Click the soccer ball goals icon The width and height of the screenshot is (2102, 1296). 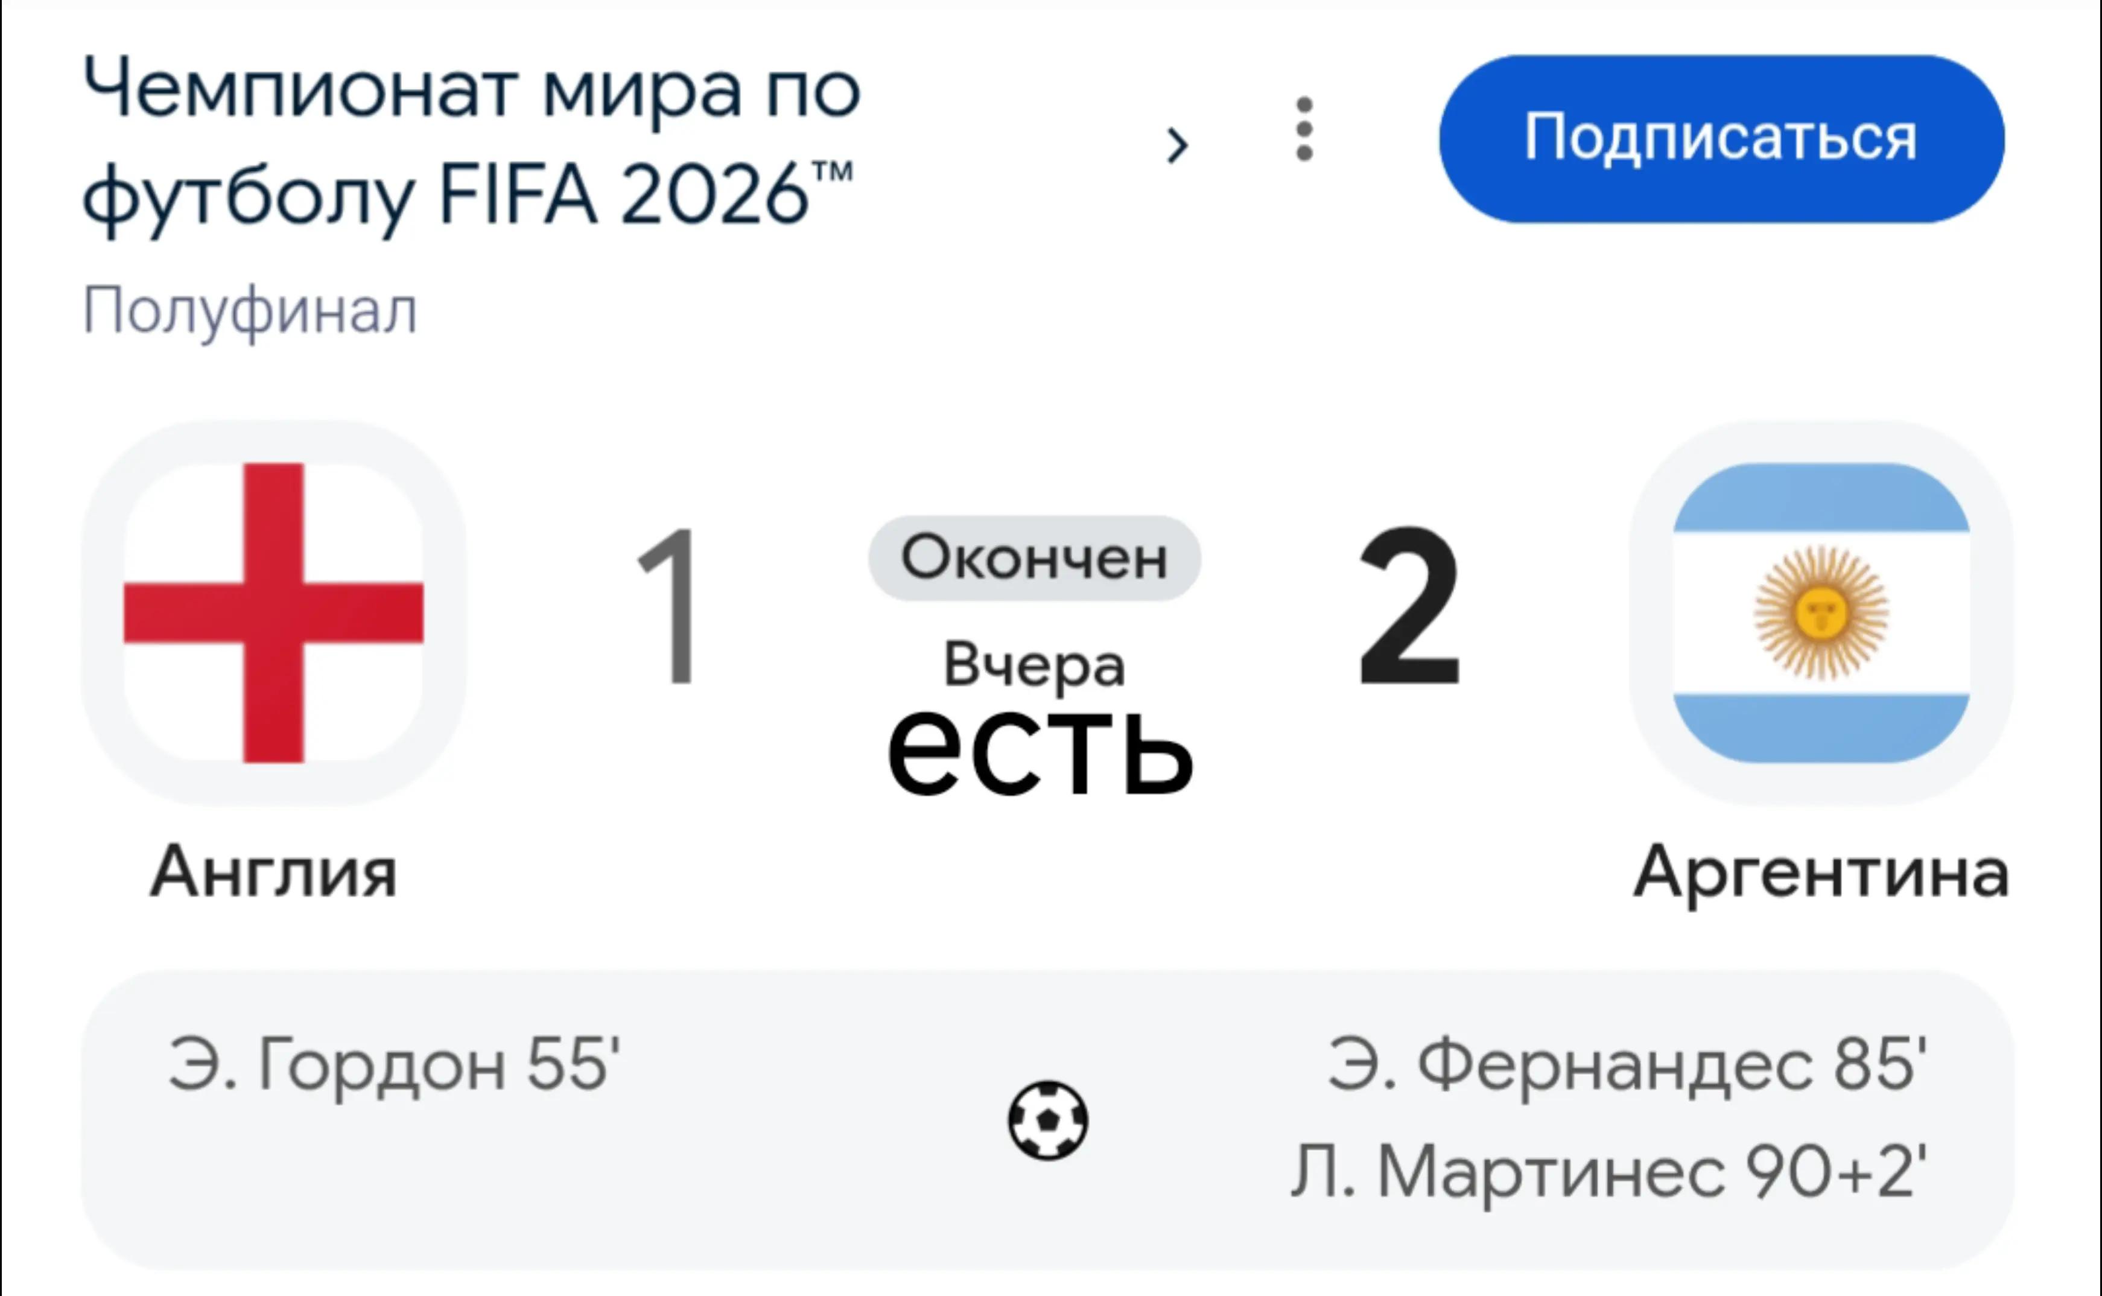click(1048, 1121)
